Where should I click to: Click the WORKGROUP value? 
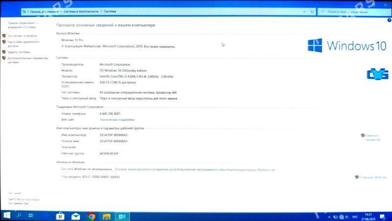click(109, 153)
